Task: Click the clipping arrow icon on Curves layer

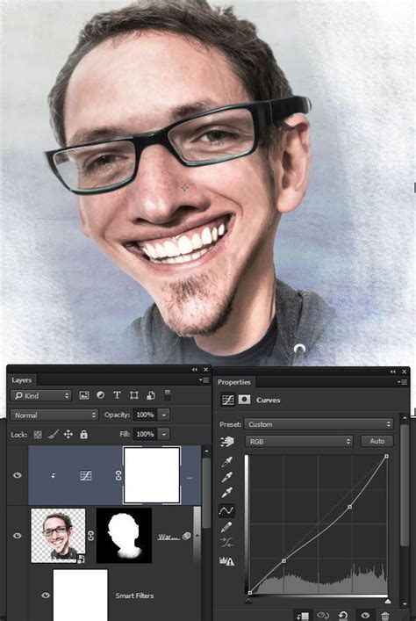Action: [53, 476]
